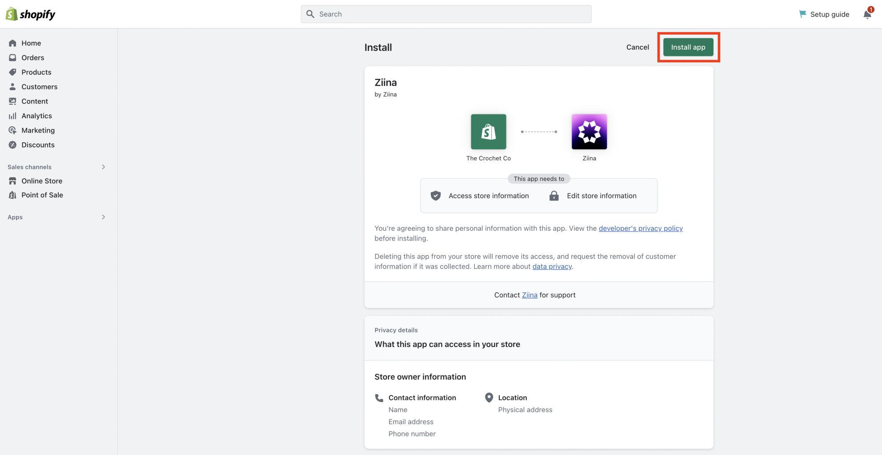Expand the Sales channels section
882x455 pixels.
pos(103,167)
